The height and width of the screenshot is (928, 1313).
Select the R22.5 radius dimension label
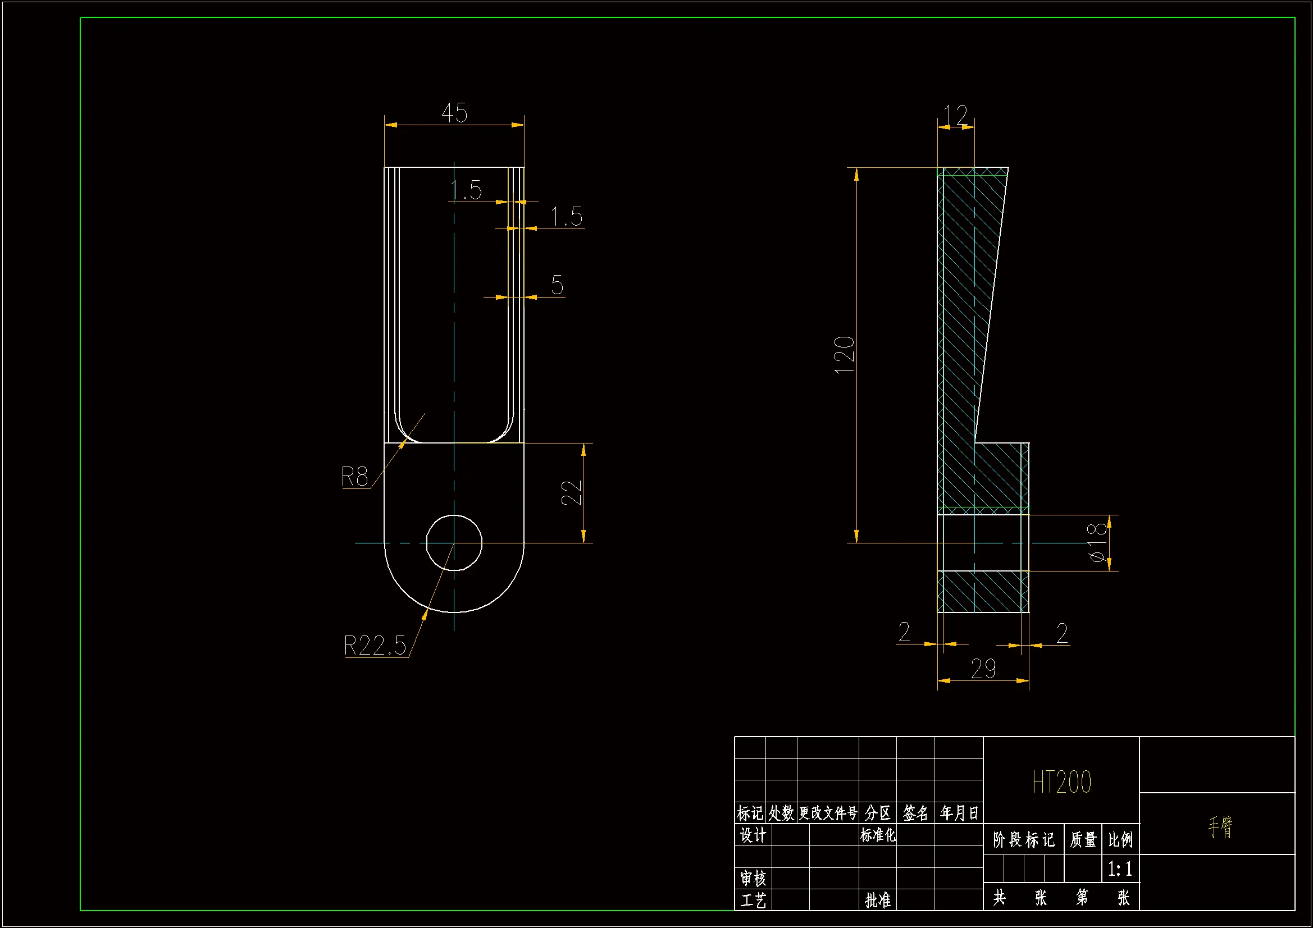coord(375,646)
